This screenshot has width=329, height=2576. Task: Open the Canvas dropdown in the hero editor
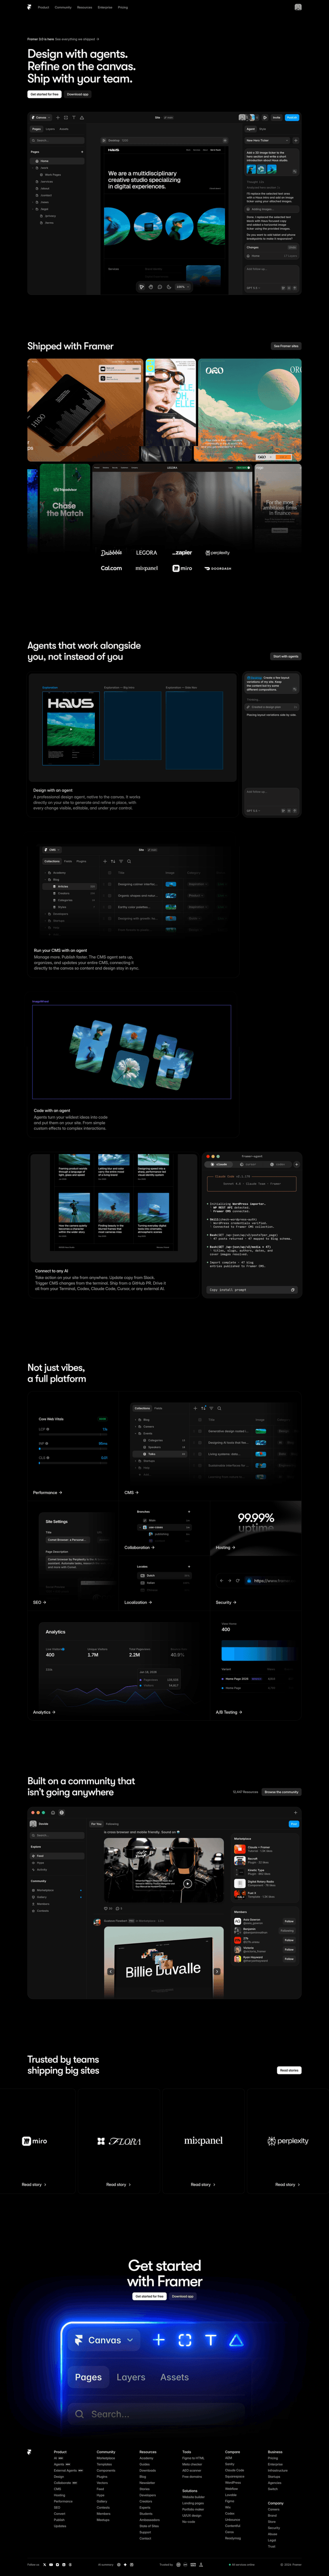[41, 117]
